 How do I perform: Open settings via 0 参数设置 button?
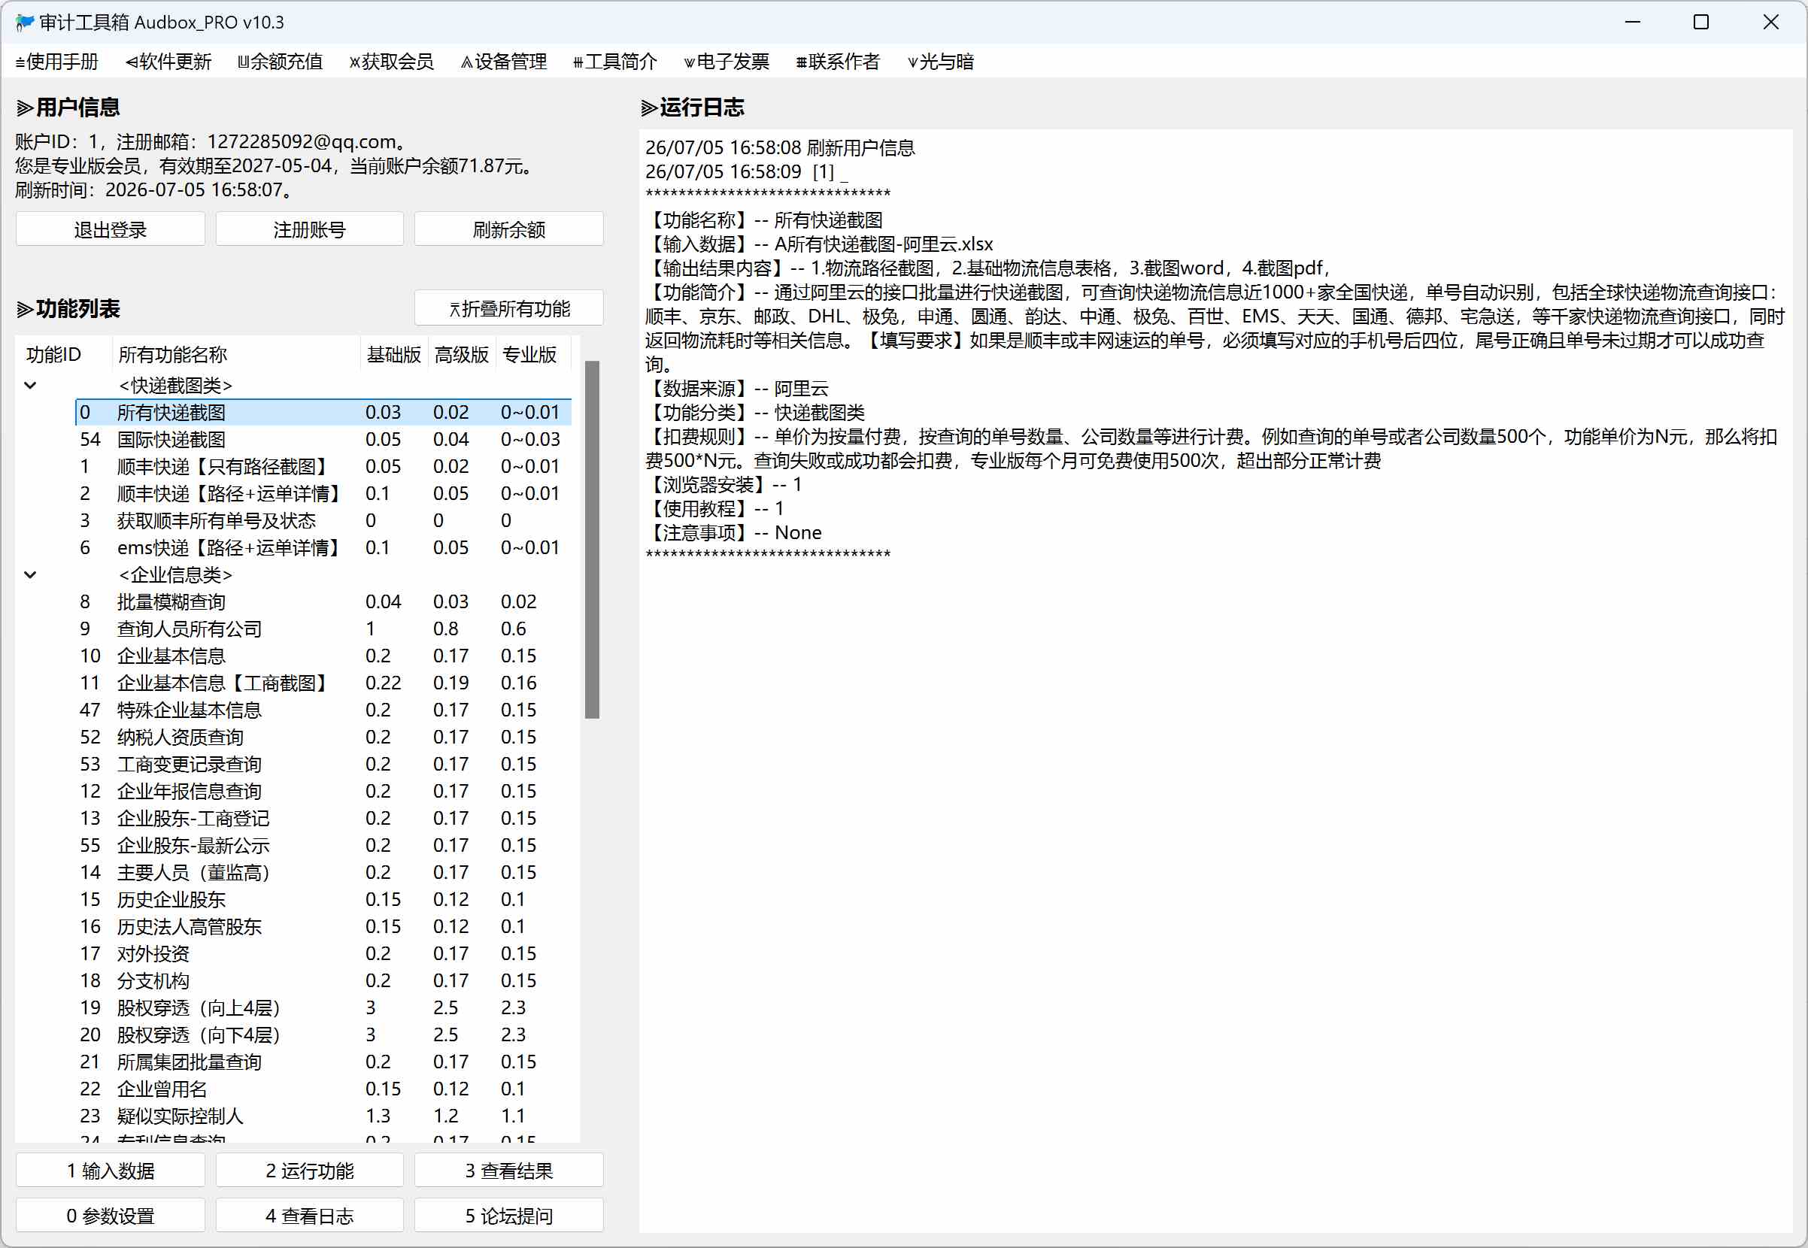[111, 1216]
